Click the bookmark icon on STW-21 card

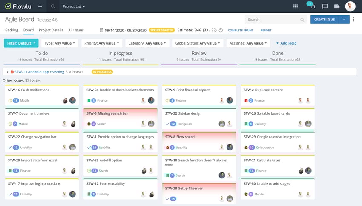[246, 171]
